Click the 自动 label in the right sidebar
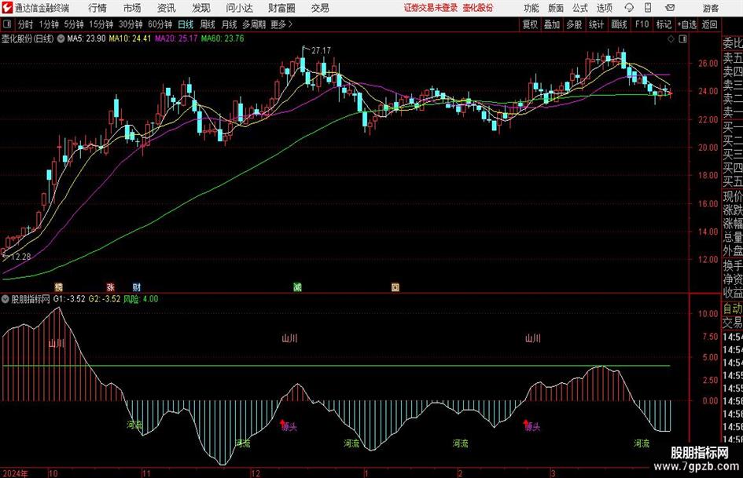This screenshot has height=478, width=743. (x=733, y=308)
